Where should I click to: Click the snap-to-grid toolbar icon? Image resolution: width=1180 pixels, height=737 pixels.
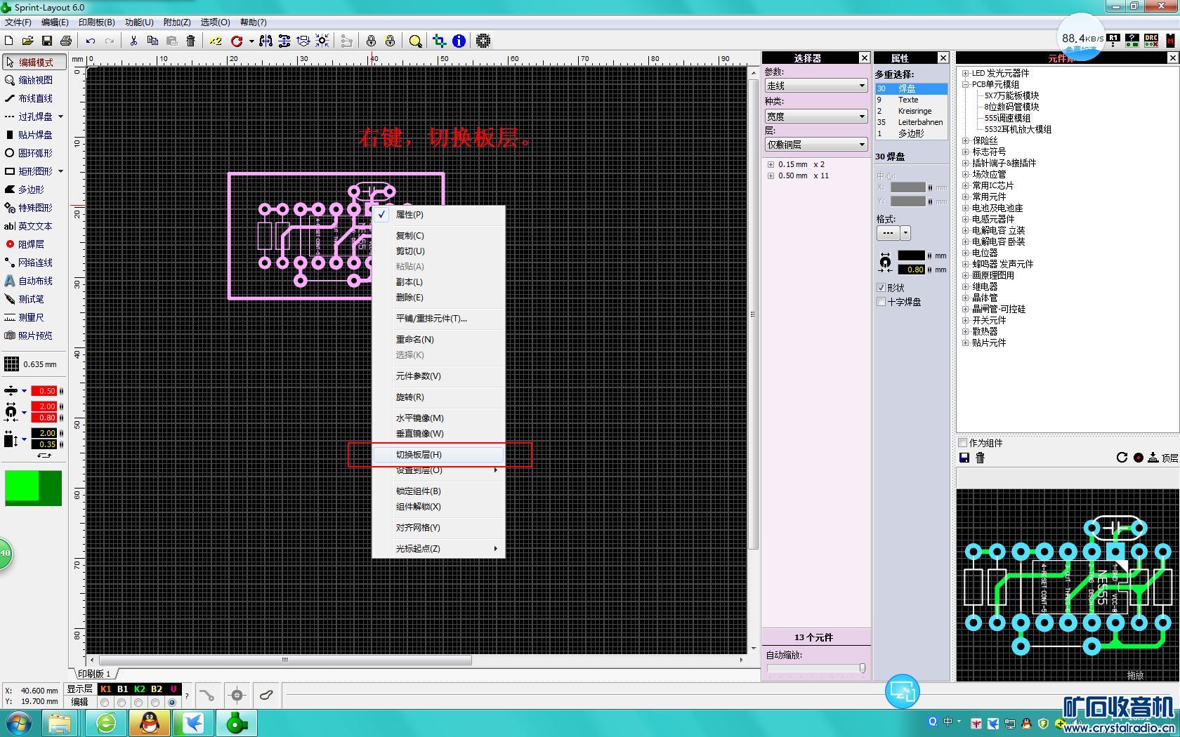coord(322,41)
